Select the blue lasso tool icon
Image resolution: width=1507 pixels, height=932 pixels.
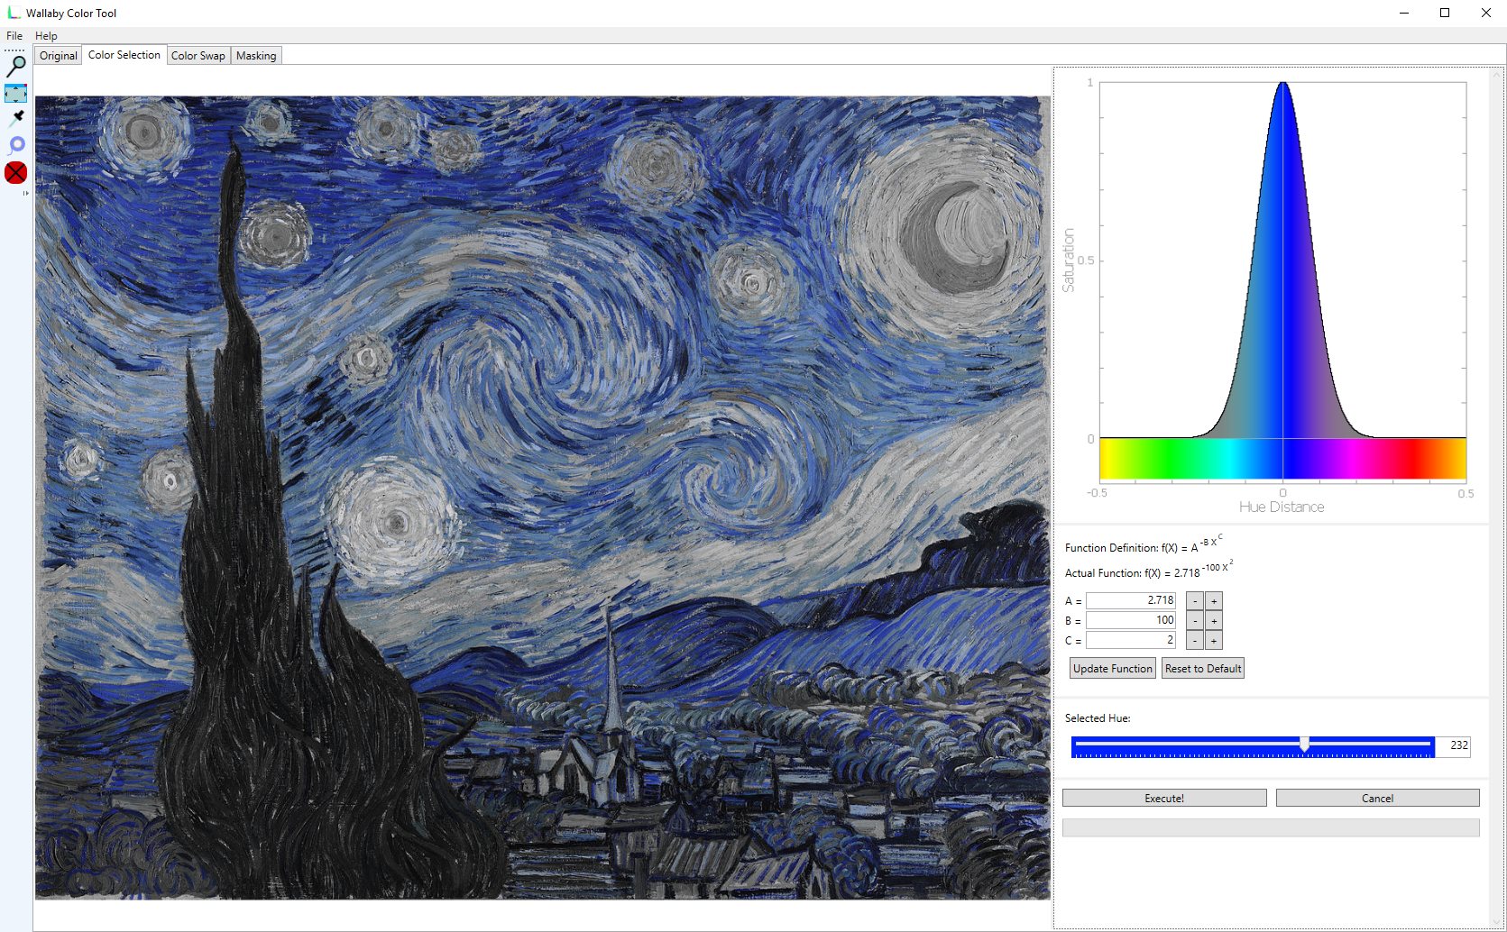[x=16, y=145]
